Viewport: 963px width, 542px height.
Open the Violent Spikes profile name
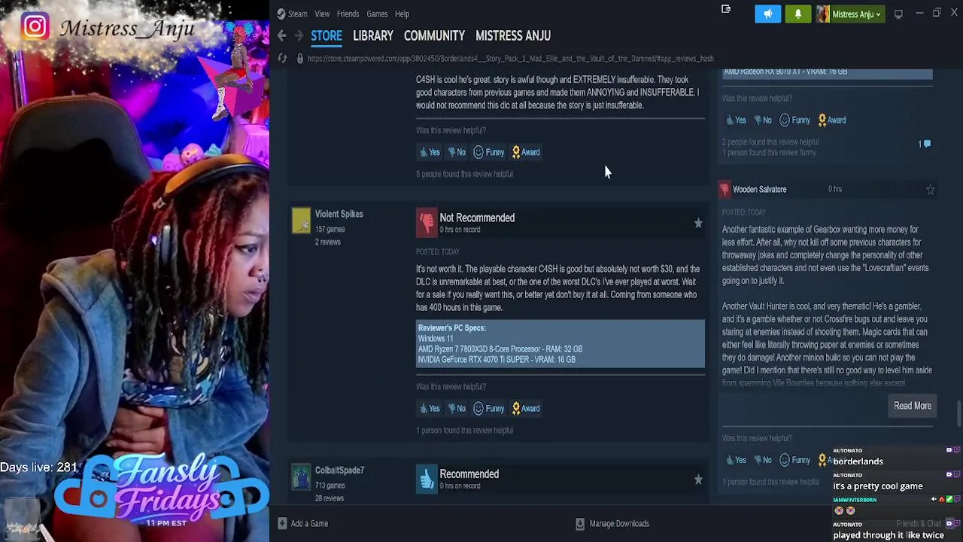tap(339, 214)
